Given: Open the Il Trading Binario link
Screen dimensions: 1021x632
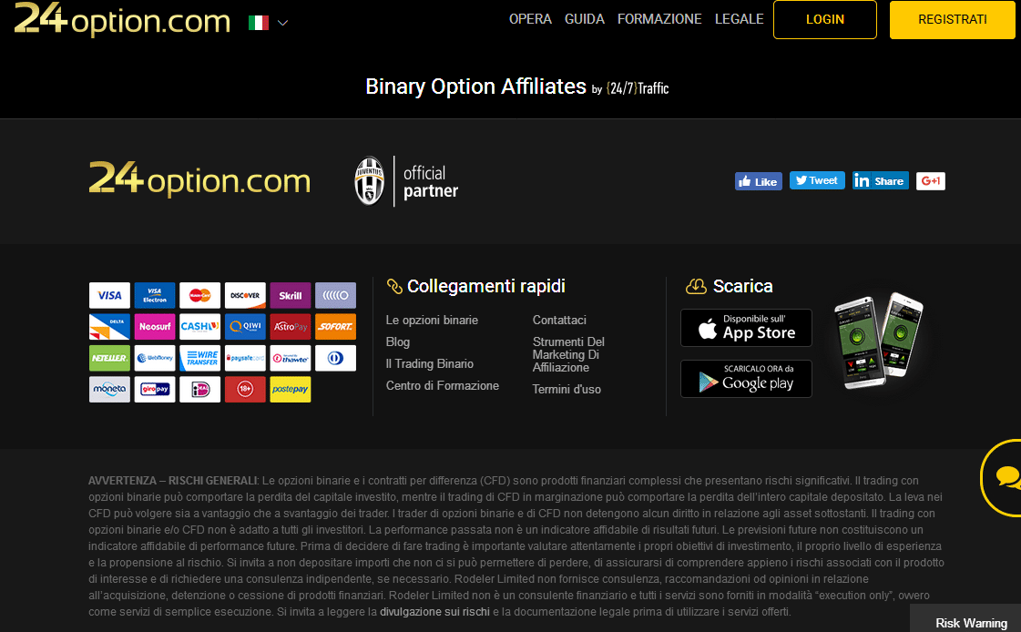Looking at the screenshot, I should pyautogui.click(x=430, y=364).
